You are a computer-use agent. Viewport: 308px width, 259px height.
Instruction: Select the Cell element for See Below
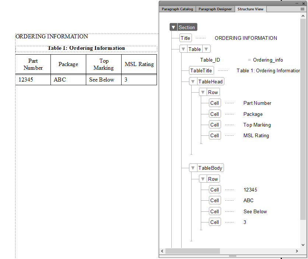click(215, 211)
